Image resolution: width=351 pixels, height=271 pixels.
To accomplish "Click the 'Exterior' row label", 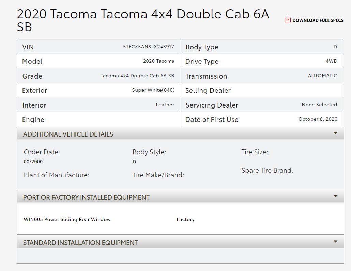I will [x=35, y=90].
